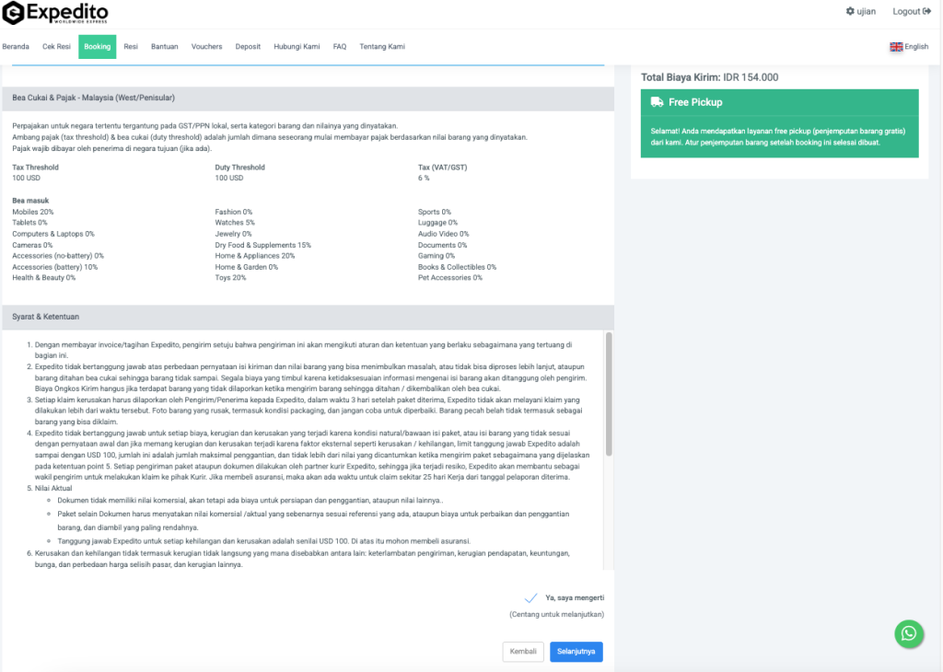Open the Bantuan help page
This screenshot has height=672, width=943.
coord(165,46)
